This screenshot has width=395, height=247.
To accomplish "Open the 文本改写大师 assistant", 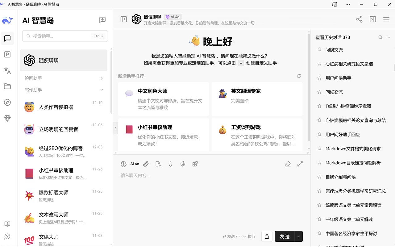I will pos(64,218).
